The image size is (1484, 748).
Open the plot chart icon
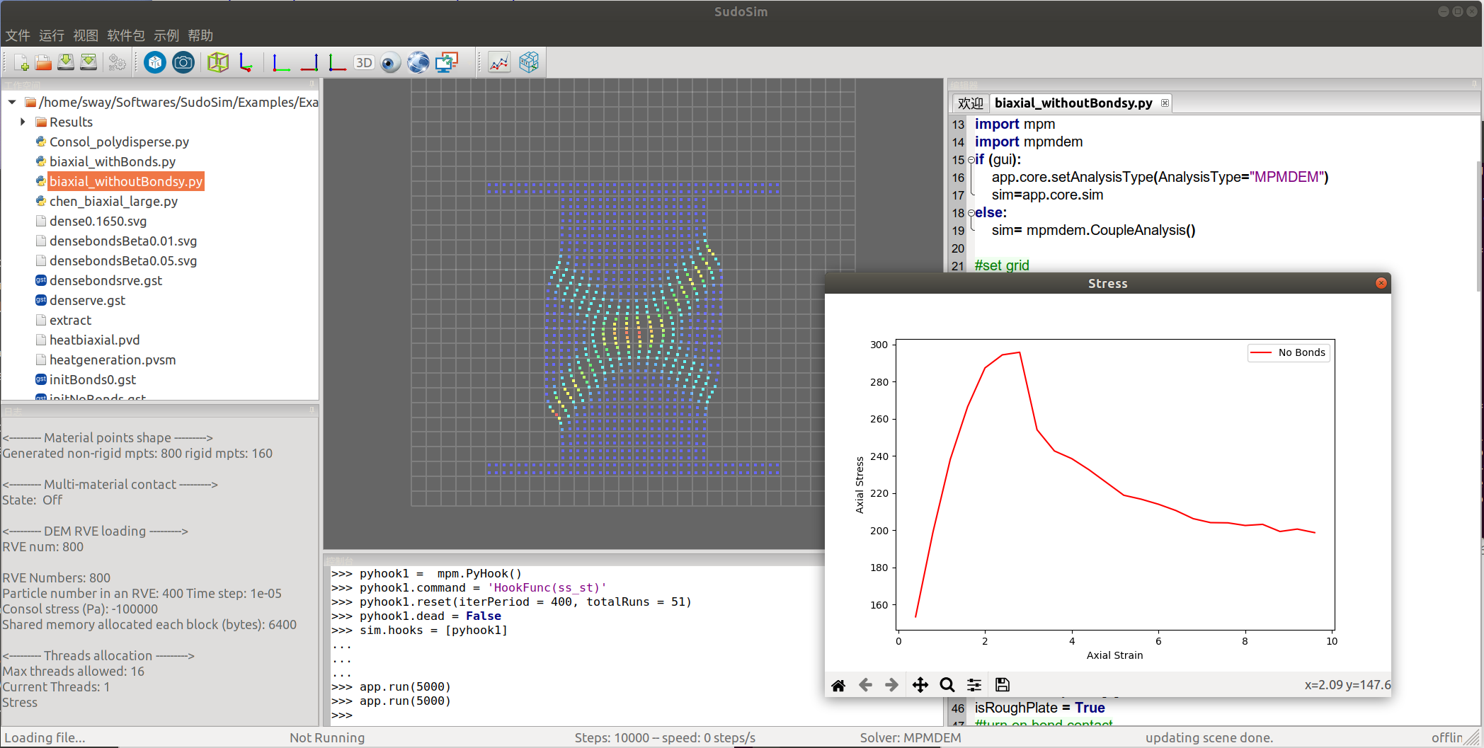tap(499, 63)
